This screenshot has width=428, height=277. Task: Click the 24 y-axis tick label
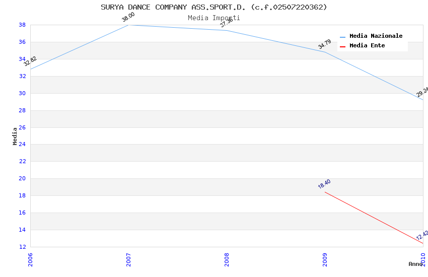coord(22,144)
